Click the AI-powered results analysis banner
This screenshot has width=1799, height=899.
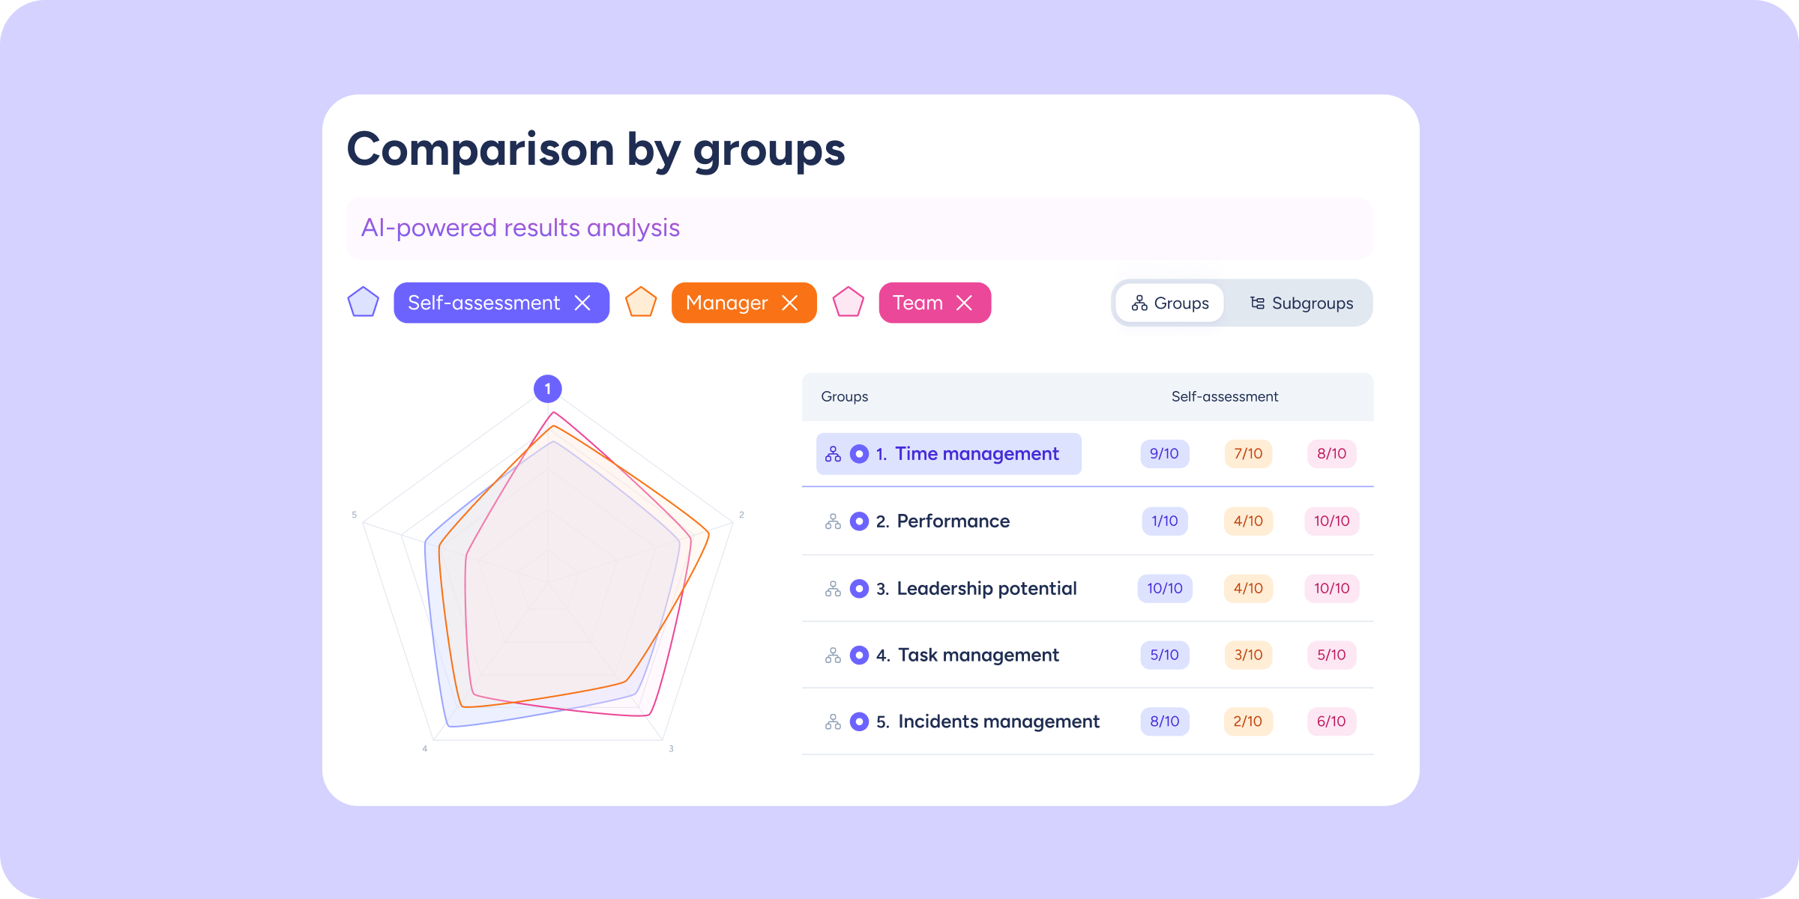click(x=859, y=228)
